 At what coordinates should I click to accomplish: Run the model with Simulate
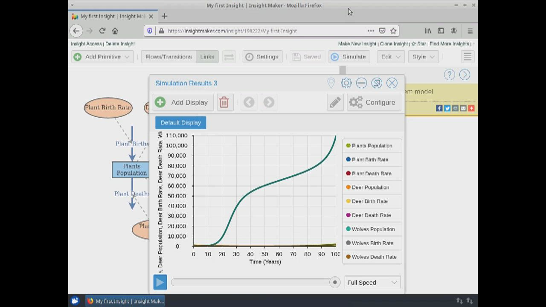pyautogui.click(x=349, y=57)
